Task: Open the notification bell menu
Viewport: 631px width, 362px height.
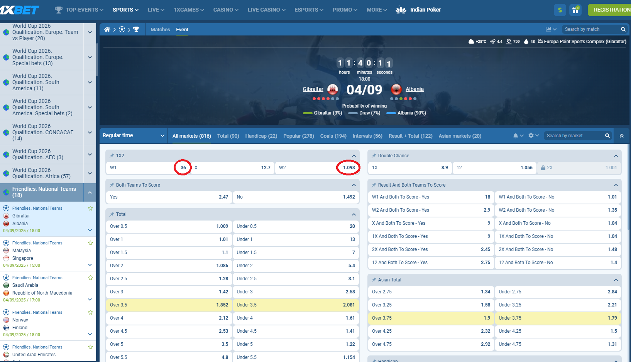Action: click(x=518, y=136)
